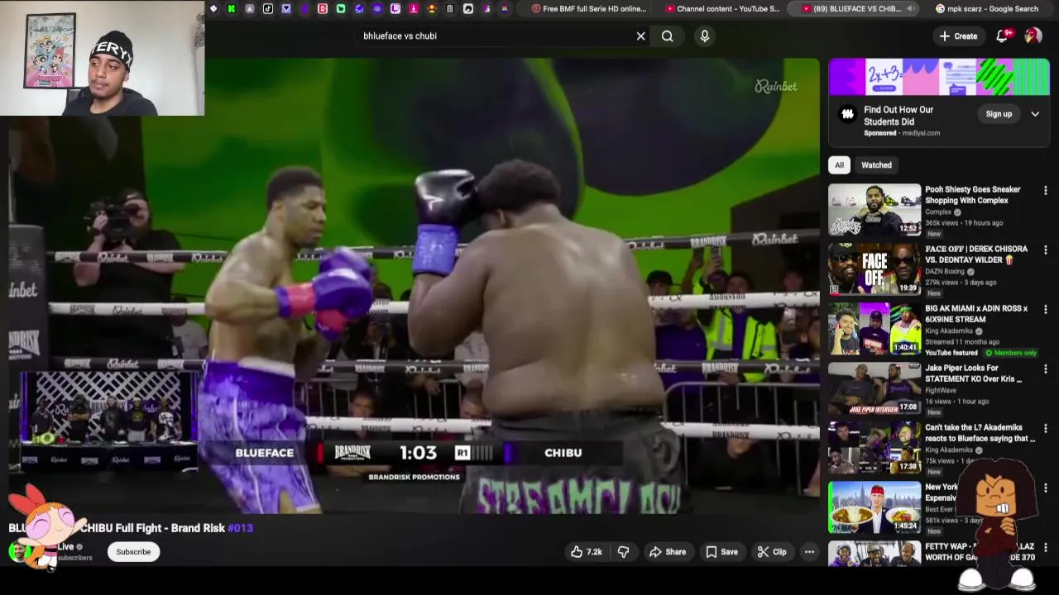Switch to mpk scarz Google Search tab
Viewport: 1059px width, 595px height.
coord(987,9)
